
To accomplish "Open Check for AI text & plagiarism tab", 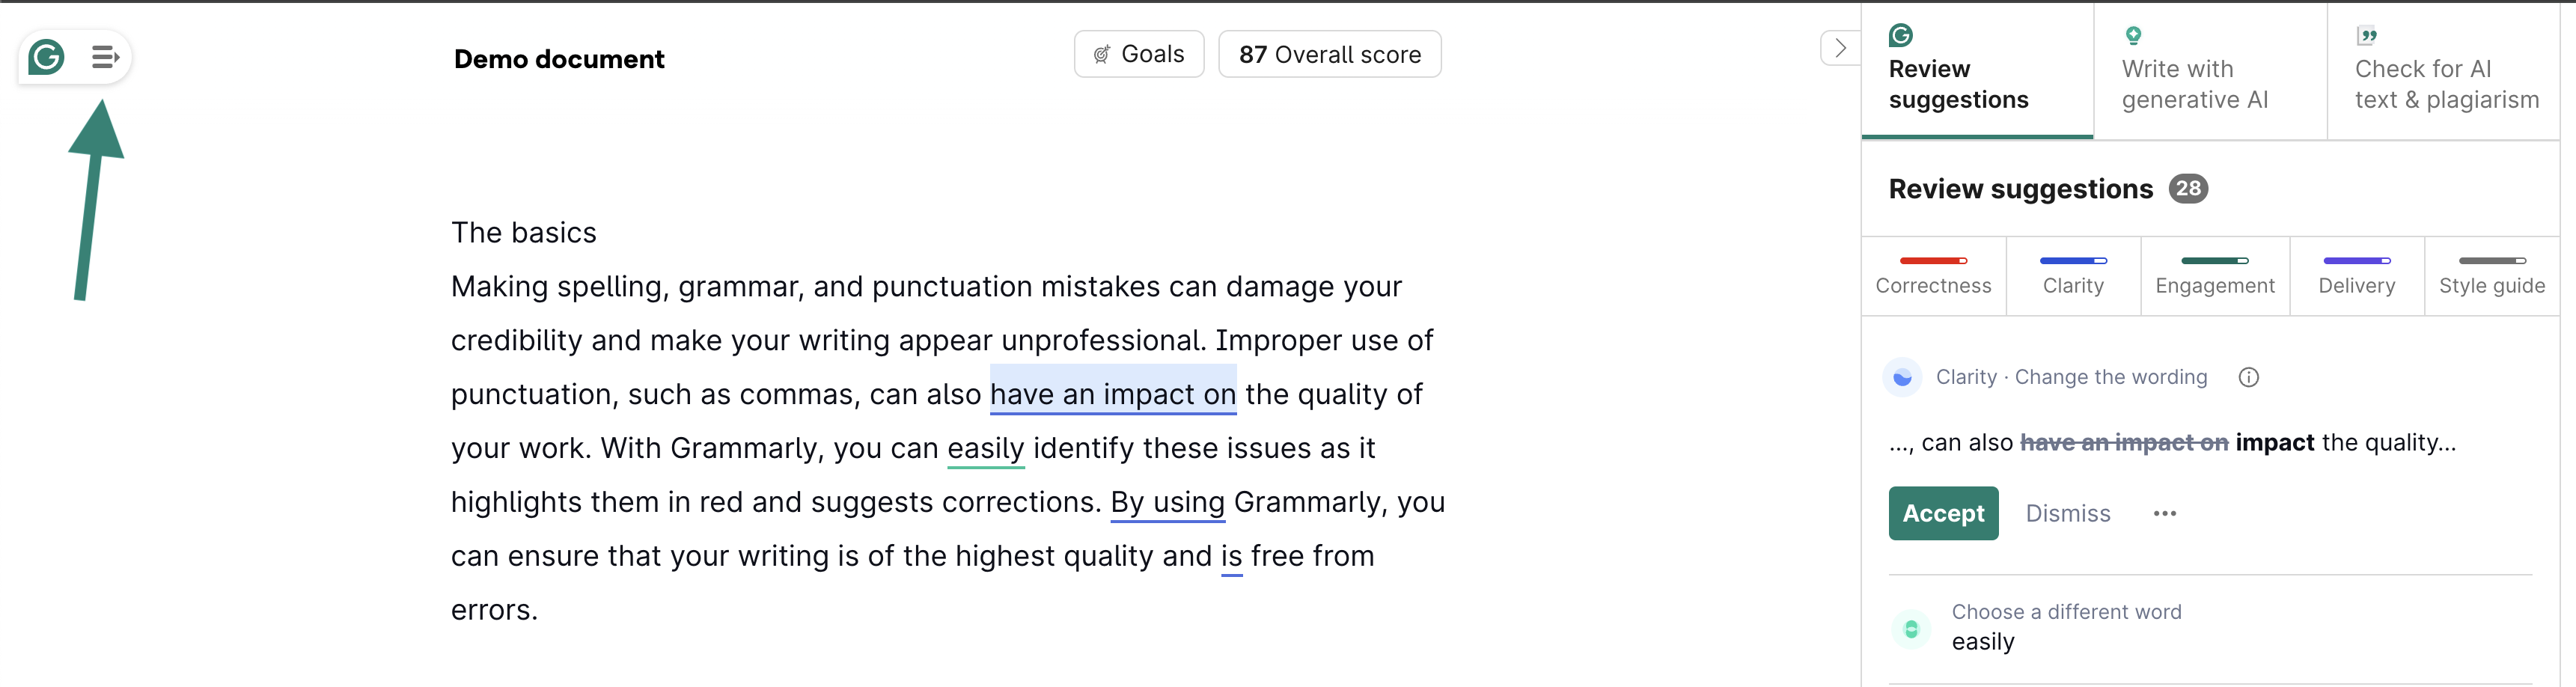I will (2445, 71).
